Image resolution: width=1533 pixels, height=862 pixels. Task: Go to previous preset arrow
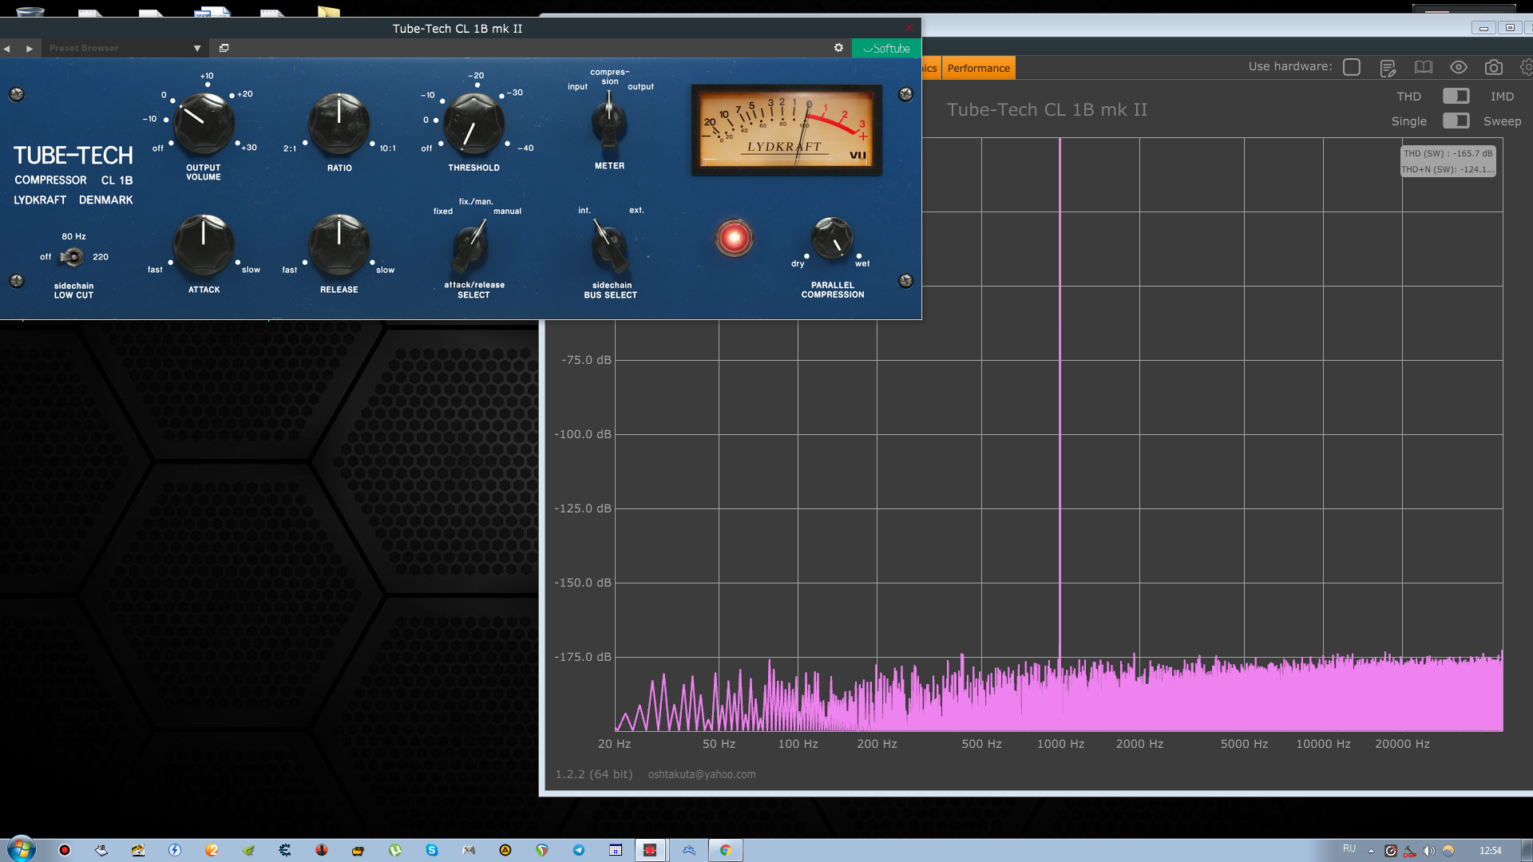pyautogui.click(x=7, y=49)
